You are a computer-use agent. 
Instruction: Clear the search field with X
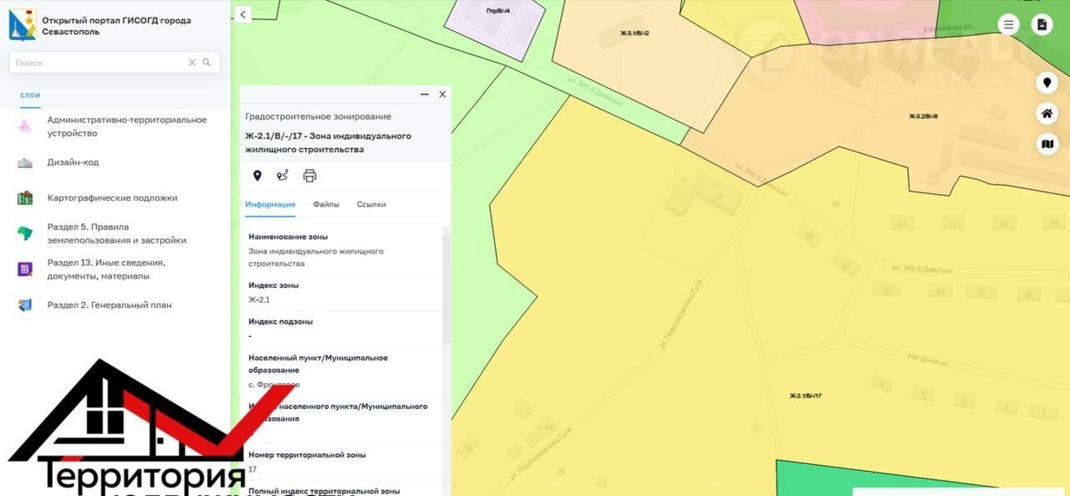click(191, 63)
